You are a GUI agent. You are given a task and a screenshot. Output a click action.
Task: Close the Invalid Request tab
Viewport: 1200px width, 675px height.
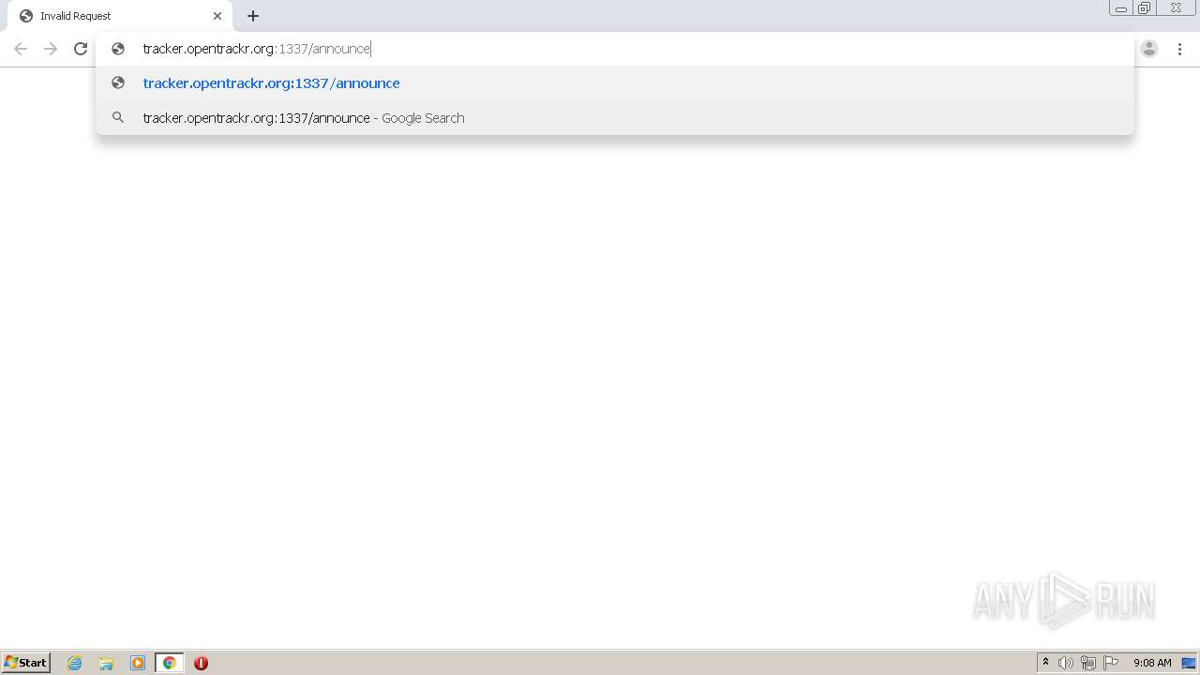pyautogui.click(x=217, y=16)
